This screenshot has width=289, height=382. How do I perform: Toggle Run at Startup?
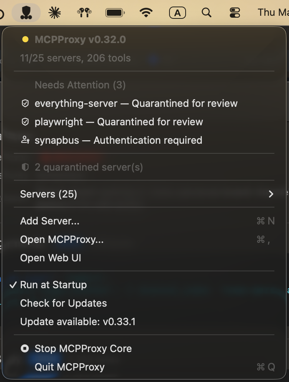pyautogui.click(x=144, y=285)
